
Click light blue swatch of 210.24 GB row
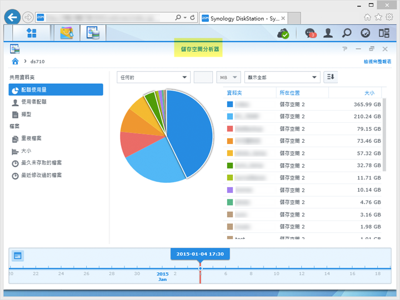230,116
